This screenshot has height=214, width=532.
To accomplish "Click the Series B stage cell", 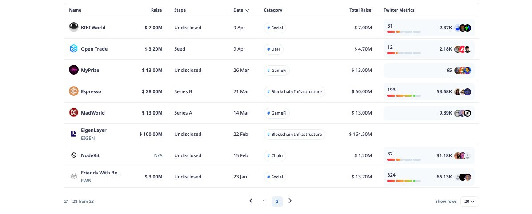I will click(183, 91).
